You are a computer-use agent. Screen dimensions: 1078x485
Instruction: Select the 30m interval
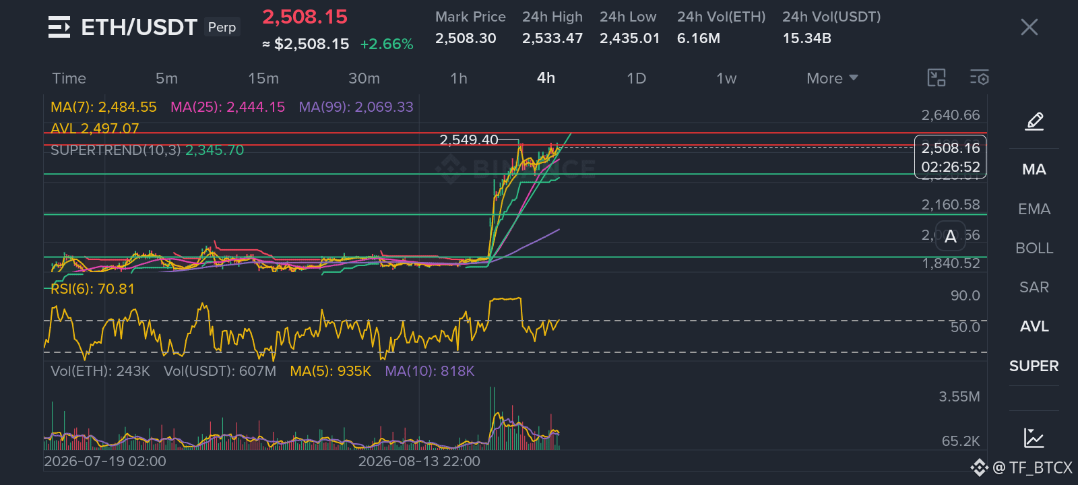364,78
